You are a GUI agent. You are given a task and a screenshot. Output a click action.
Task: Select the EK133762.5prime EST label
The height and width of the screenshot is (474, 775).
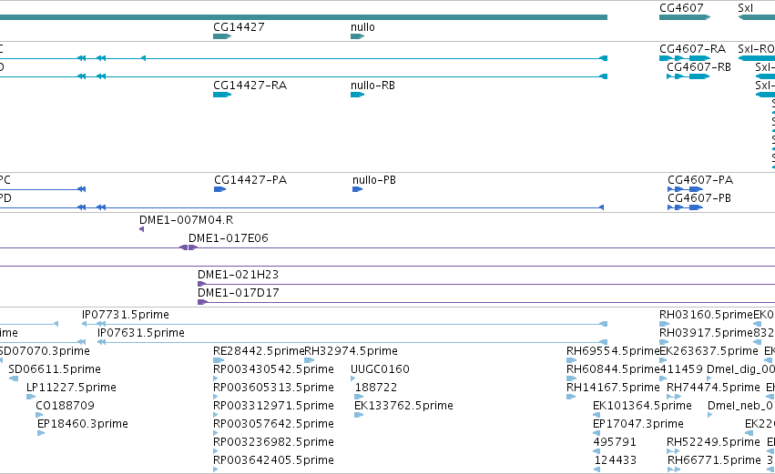click(403, 406)
